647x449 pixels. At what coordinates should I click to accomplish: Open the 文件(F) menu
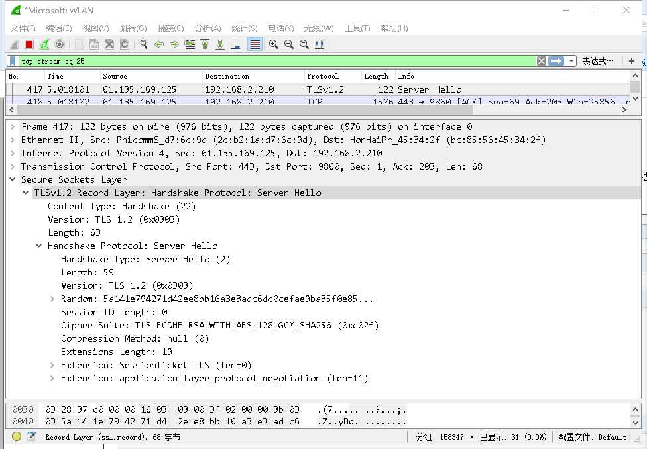click(23, 28)
